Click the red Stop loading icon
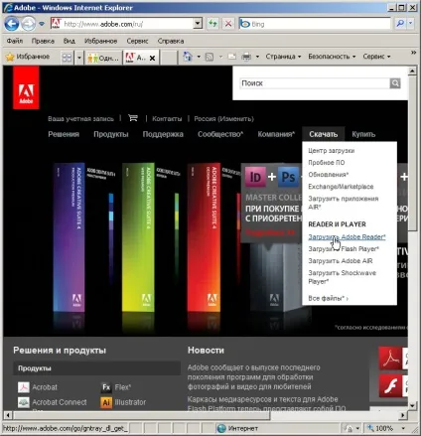421x436 pixels. point(228,24)
